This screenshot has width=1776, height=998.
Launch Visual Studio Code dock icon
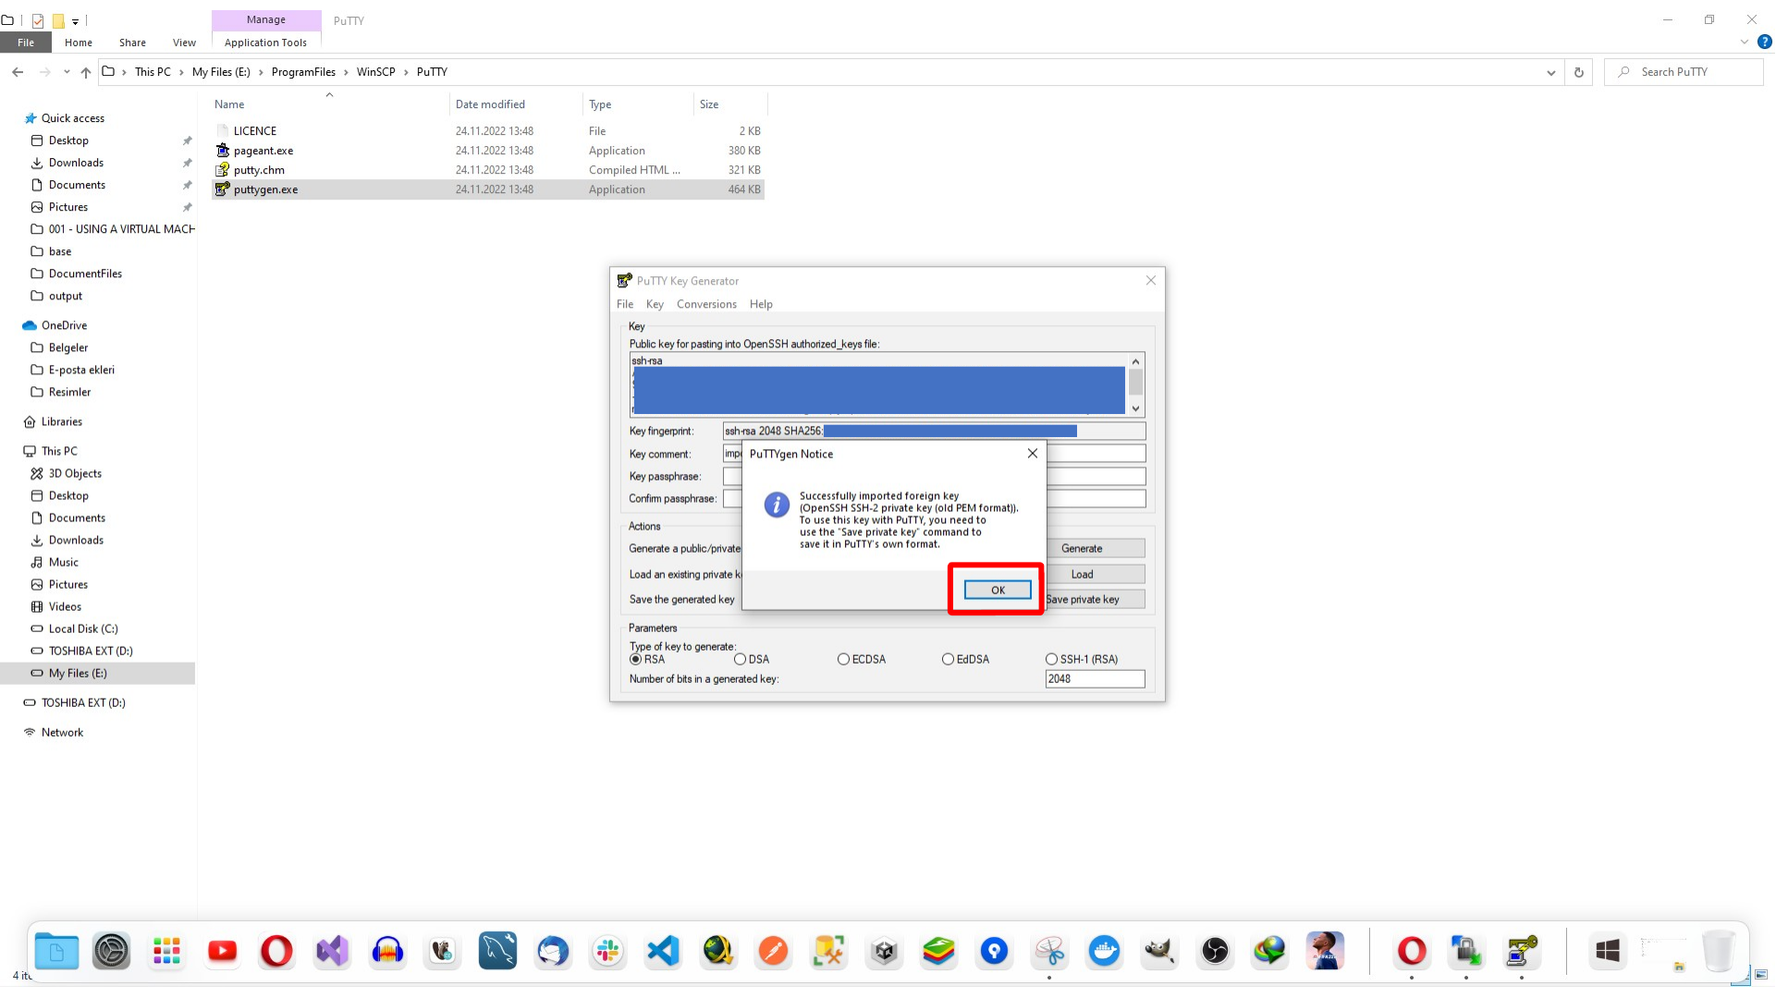tap(663, 951)
